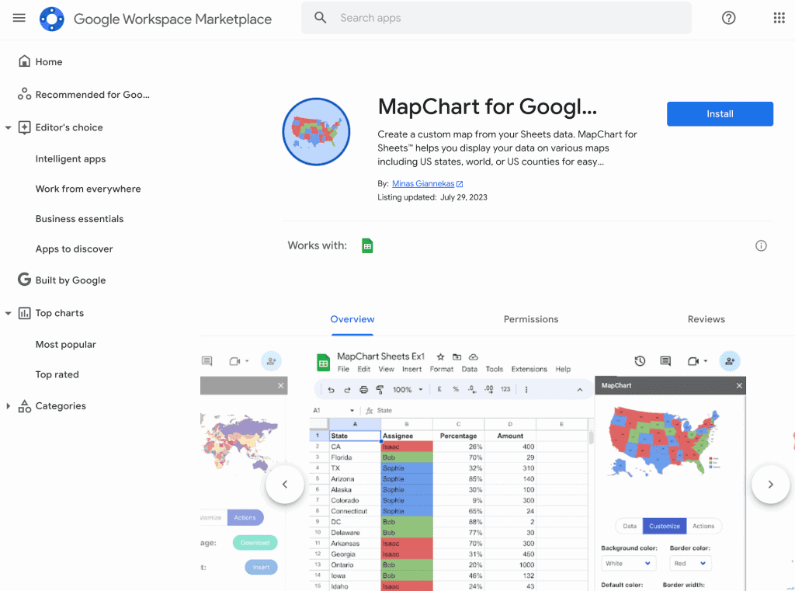Select the Actions tab in the MapChart panel
795x591 pixels.
coord(703,526)
